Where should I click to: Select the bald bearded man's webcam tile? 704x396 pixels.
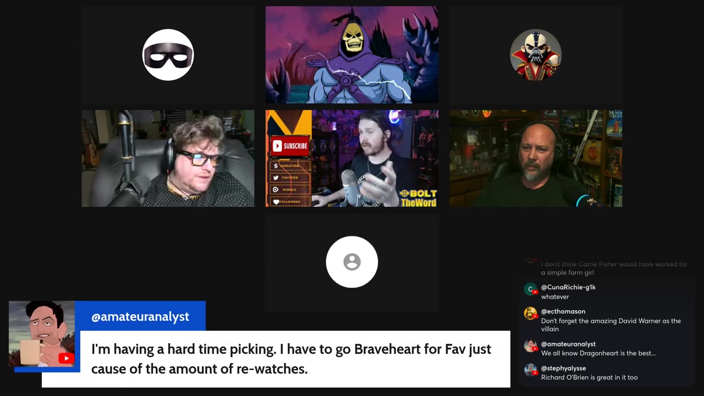pyautogui.click(x=536, y=158)
